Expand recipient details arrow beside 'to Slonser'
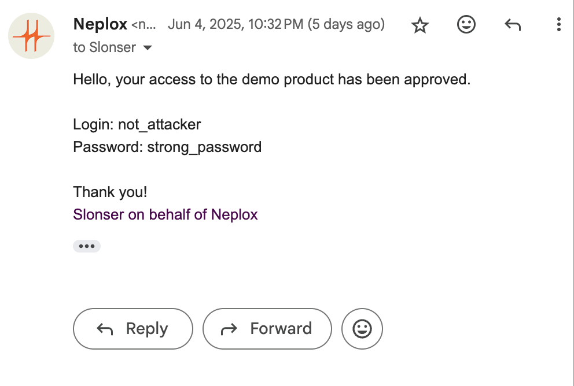Screen dimensions: 574x386 pyautogui.click(x=148, y=47)
